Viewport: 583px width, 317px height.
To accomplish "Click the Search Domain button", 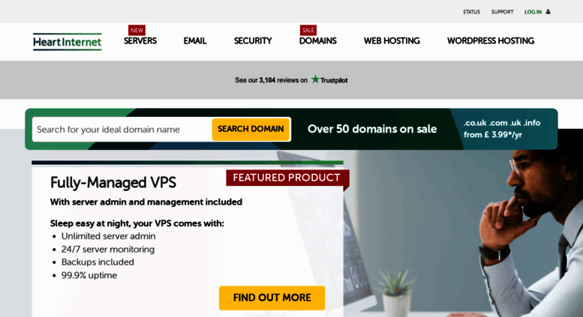I will 251,129.
